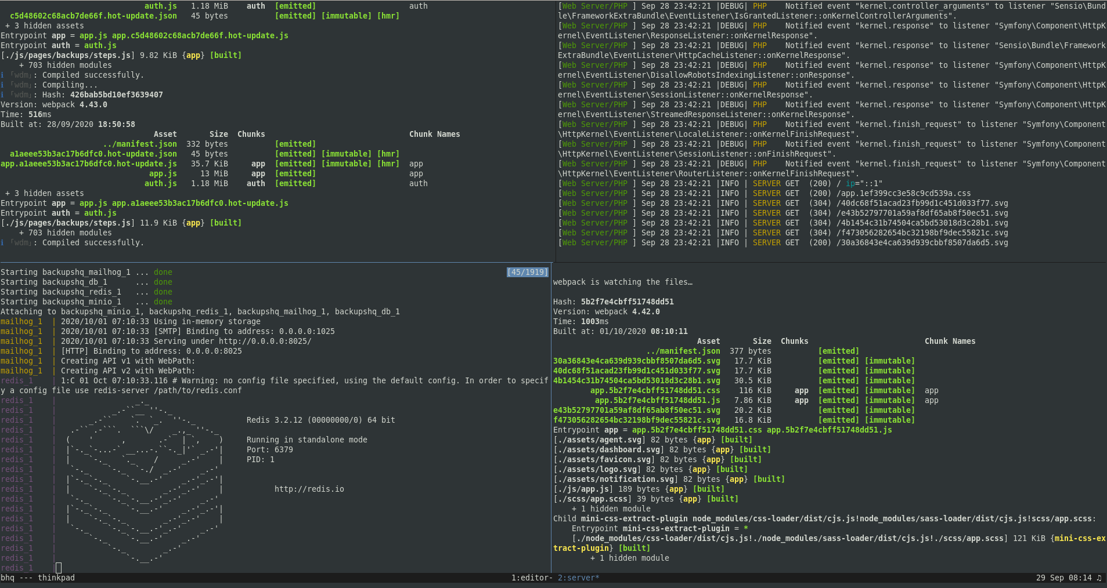The width and height of the screenshot is (1107, 588).
Task: Select the 1:editor window in tmux status bar
Action: click(532, 578)
